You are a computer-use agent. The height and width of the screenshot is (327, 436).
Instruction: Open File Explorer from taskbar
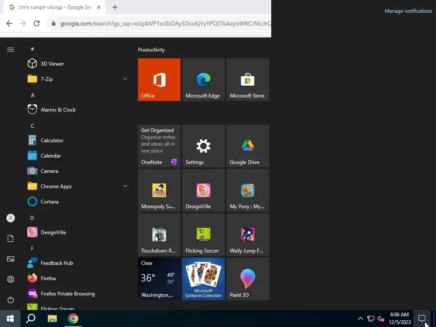pos(52,318)
